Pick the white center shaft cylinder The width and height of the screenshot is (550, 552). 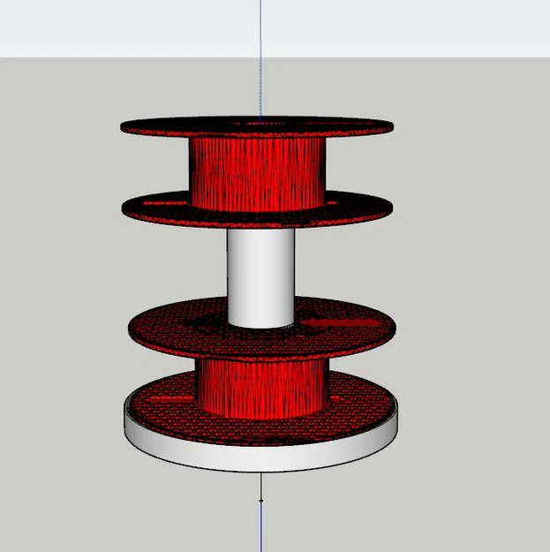pos(260,278)
